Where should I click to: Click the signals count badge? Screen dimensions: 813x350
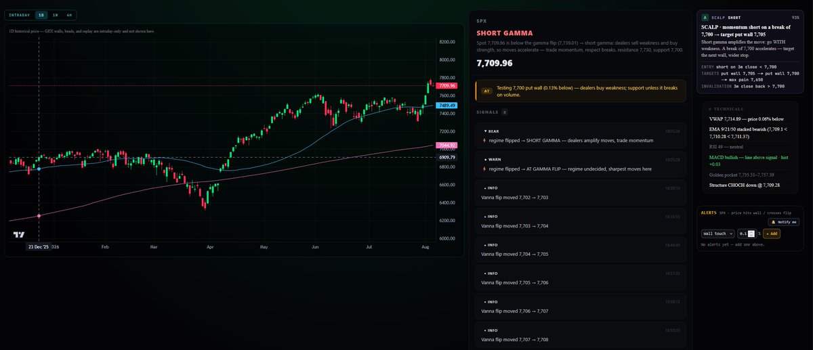504,112
